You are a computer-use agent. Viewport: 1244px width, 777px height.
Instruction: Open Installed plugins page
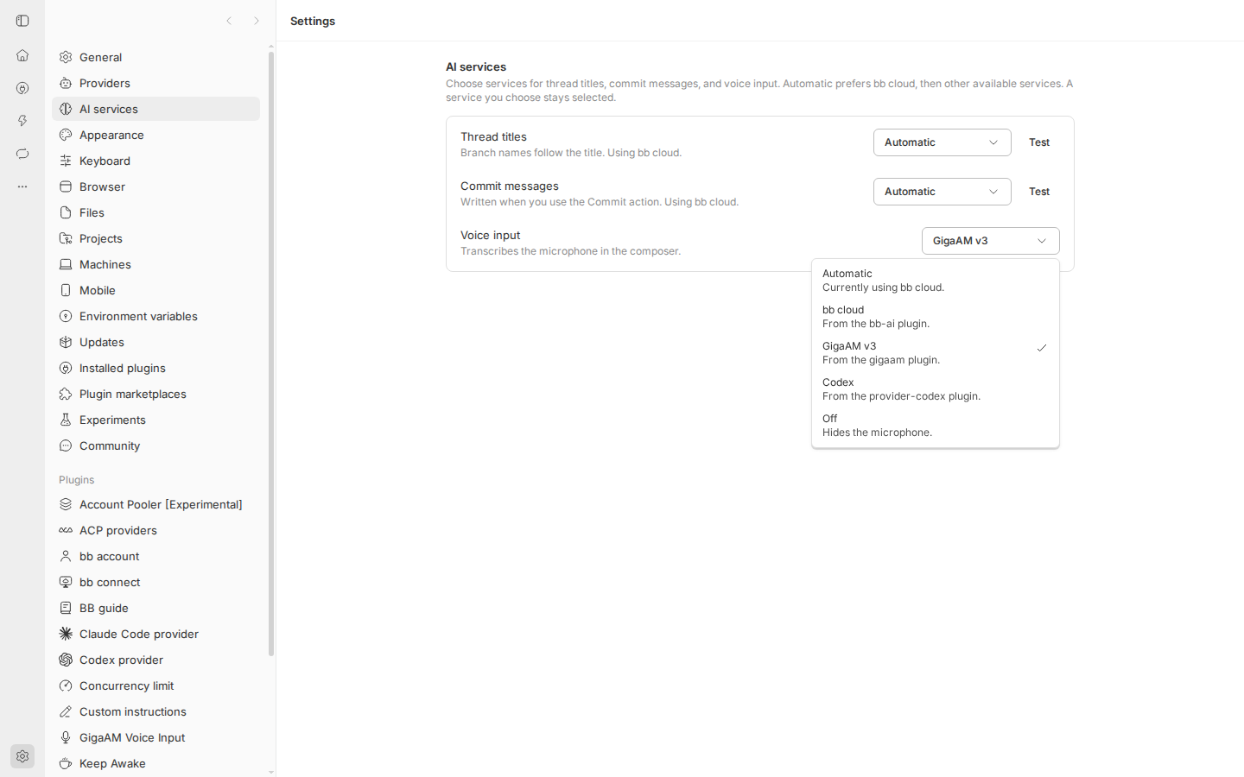155,368
